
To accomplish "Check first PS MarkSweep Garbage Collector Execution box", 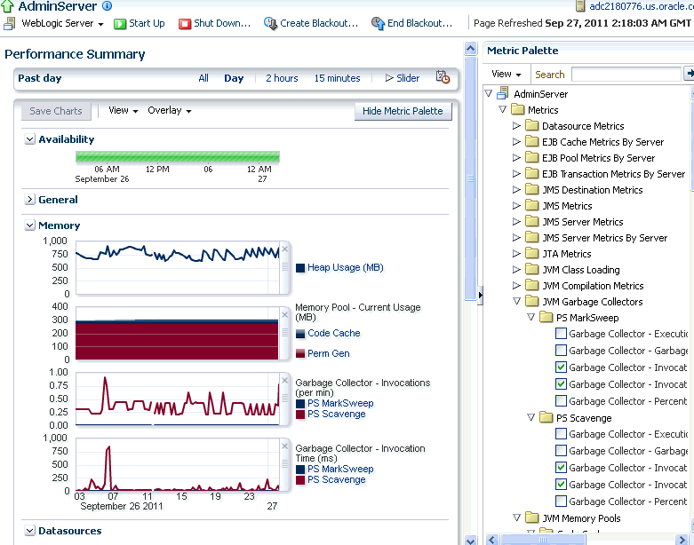I will pos(561,333).
